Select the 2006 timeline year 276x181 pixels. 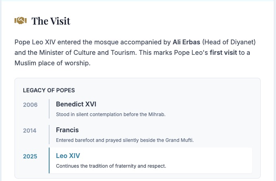point(30,105)
